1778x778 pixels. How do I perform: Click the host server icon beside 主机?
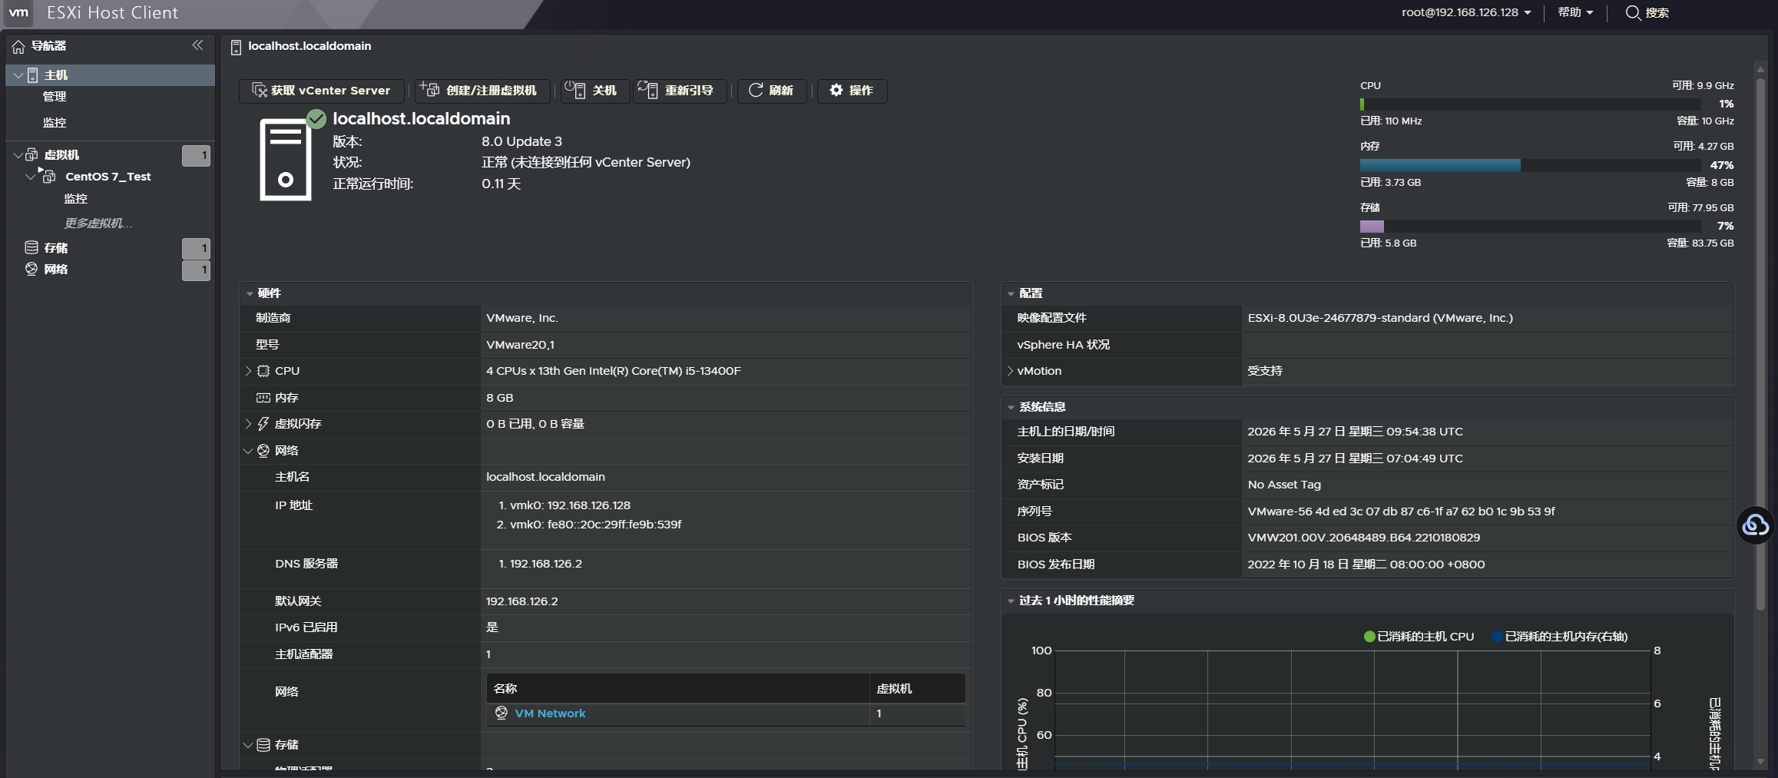point(33,75)
